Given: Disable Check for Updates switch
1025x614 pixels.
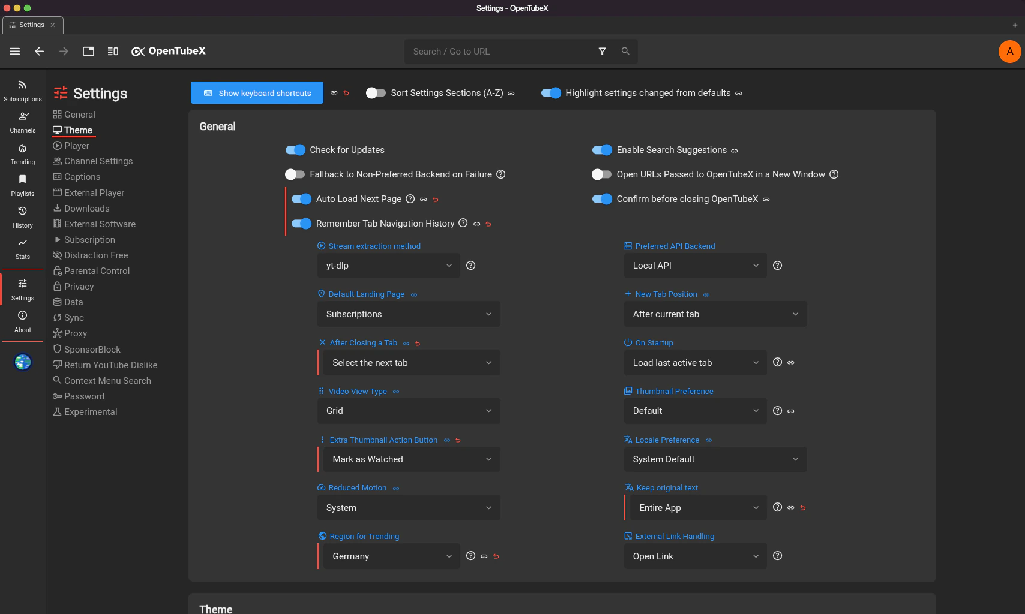Looking at the screenshot, I should [295, 150].
